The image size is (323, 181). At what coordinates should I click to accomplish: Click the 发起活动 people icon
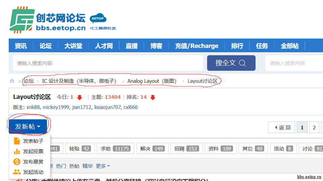pyautogui.click(x=17, y=172)
